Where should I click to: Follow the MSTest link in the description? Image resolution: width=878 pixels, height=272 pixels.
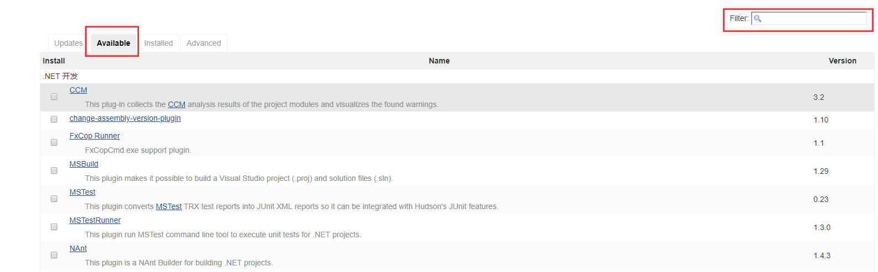168,206
